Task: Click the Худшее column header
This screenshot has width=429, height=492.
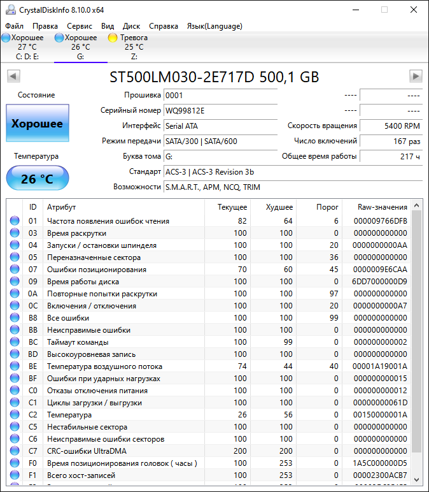Action: pyautogui.click(x=274, y=207)
